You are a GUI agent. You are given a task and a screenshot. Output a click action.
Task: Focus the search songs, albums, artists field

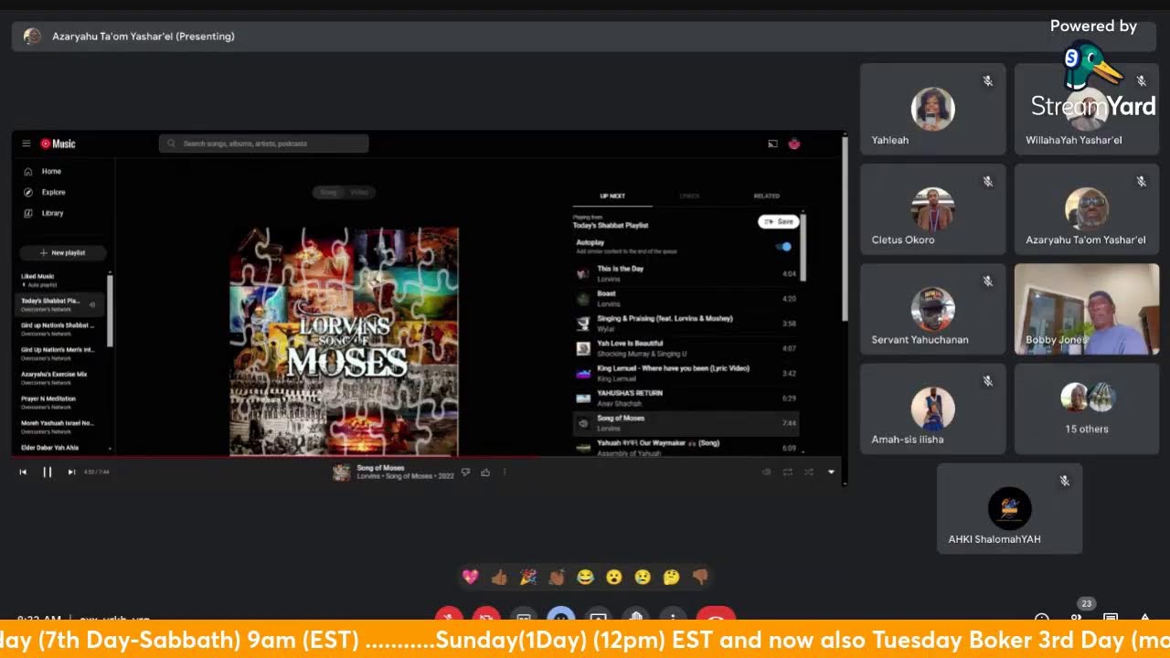tap(264, 143)
